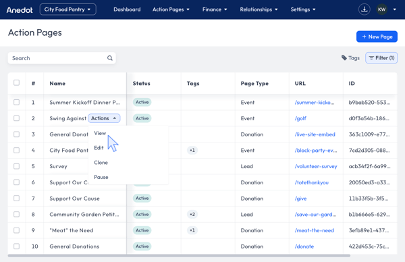Open the user menu caret

point(395,9)
